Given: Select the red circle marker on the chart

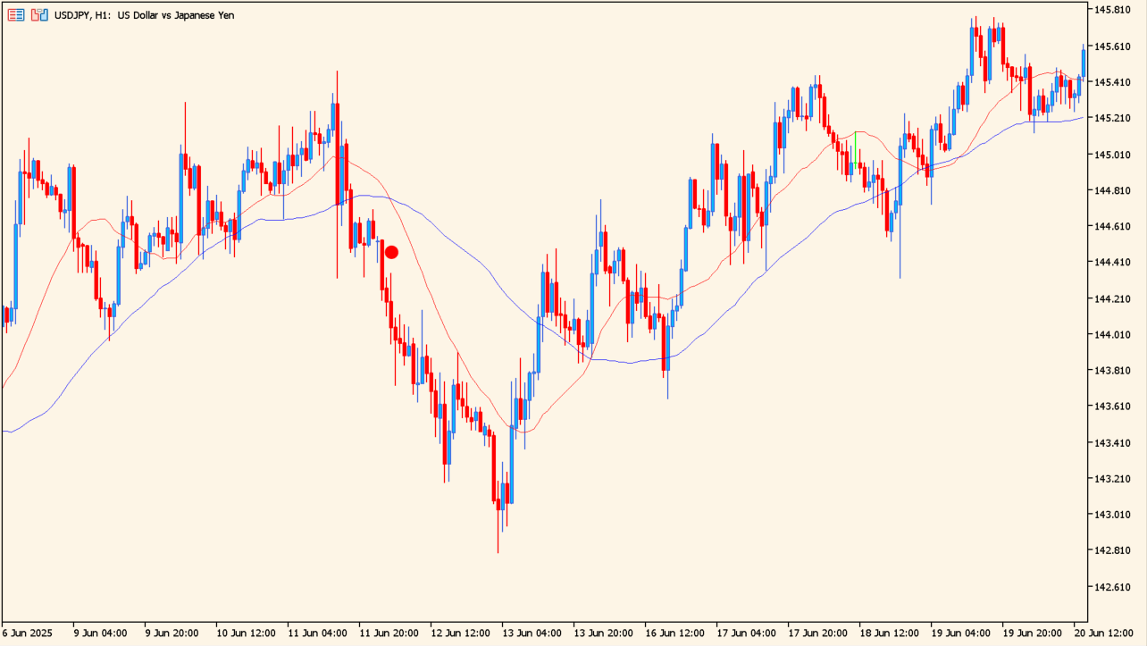Looking at the screenshot, I should point(391,252).
